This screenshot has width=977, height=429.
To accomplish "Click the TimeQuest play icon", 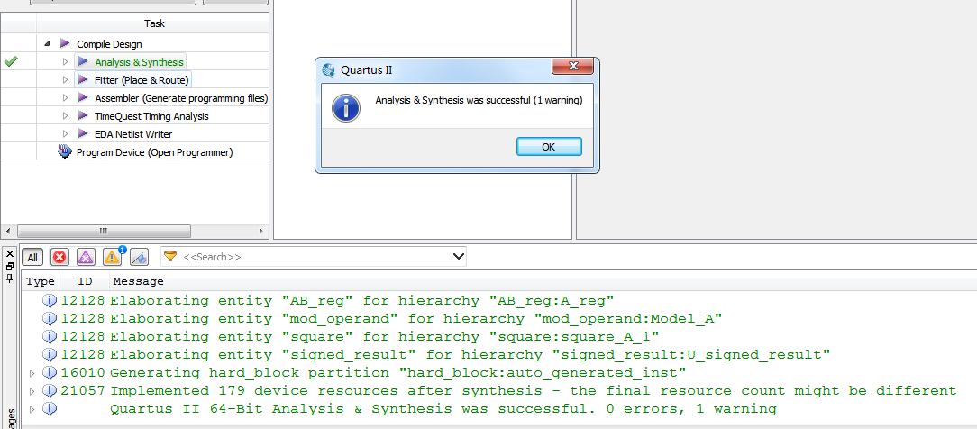I will click(83, 115).
